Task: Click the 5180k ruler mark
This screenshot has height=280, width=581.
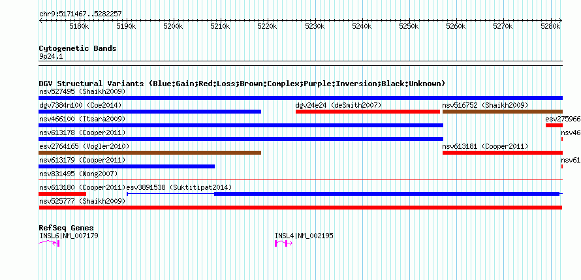Action: coord(79,27)
